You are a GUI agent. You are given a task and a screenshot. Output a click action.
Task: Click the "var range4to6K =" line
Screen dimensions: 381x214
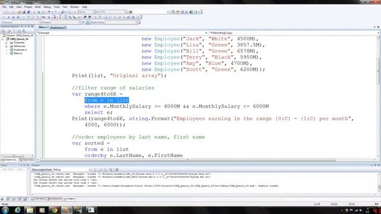tap(97, 94)
